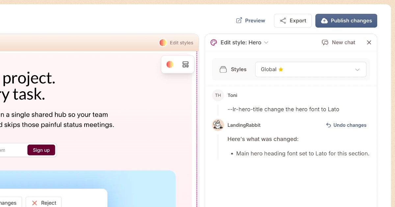Viewport: 395px width, 207px height.
Task: Click the TH user avatar for Toni
Action: coord(218,95)
